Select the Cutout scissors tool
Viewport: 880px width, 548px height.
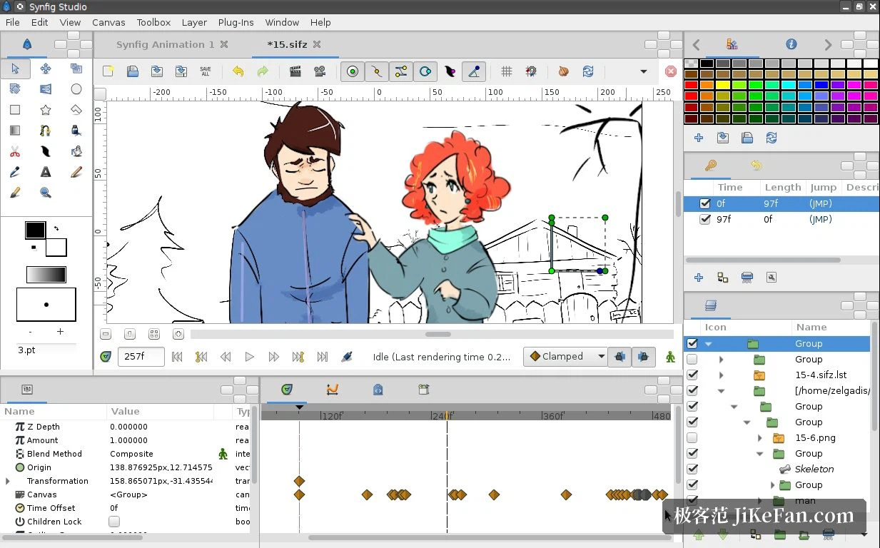(15, 151)
